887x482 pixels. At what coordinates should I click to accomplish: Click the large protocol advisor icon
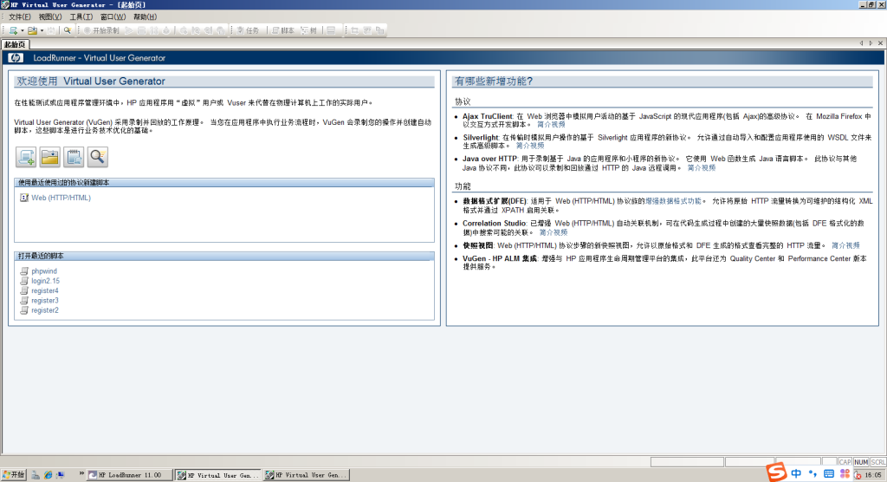point(74,157)
